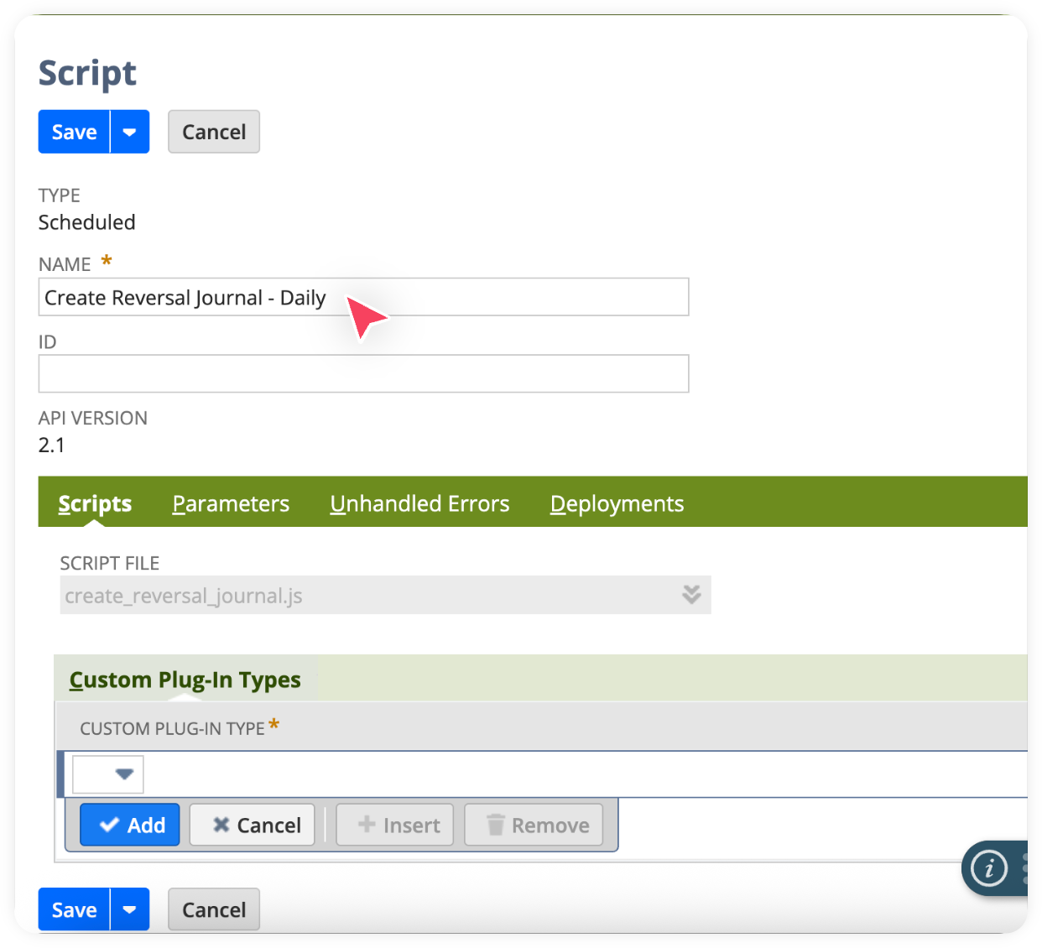
Task: Expand the script file double-chevron selector
Action: [690, 595]
